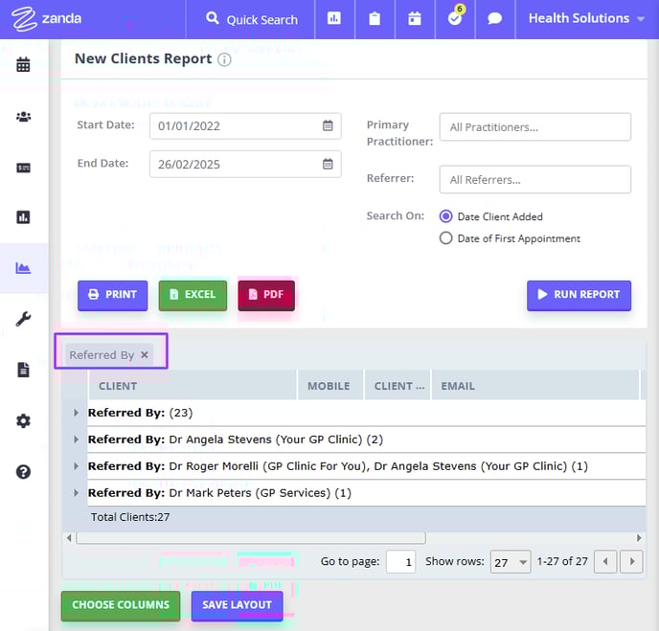Click the RUN REPORT button
659x631 pixels.
pos(579,295)
